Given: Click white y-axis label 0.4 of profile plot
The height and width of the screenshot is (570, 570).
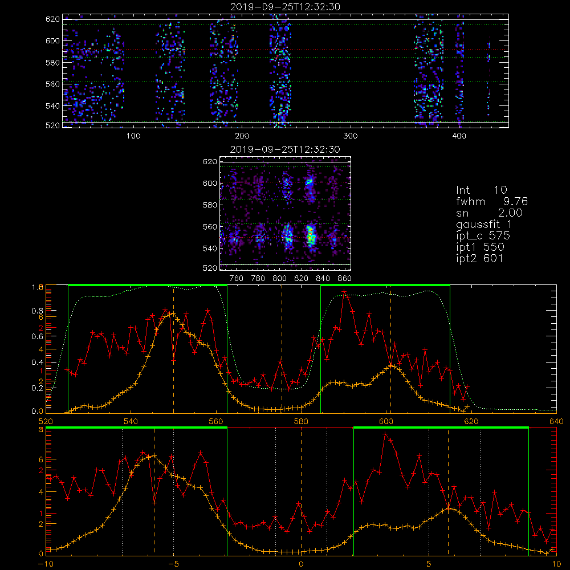Looking at the screenshot, I should coord(38,363).
